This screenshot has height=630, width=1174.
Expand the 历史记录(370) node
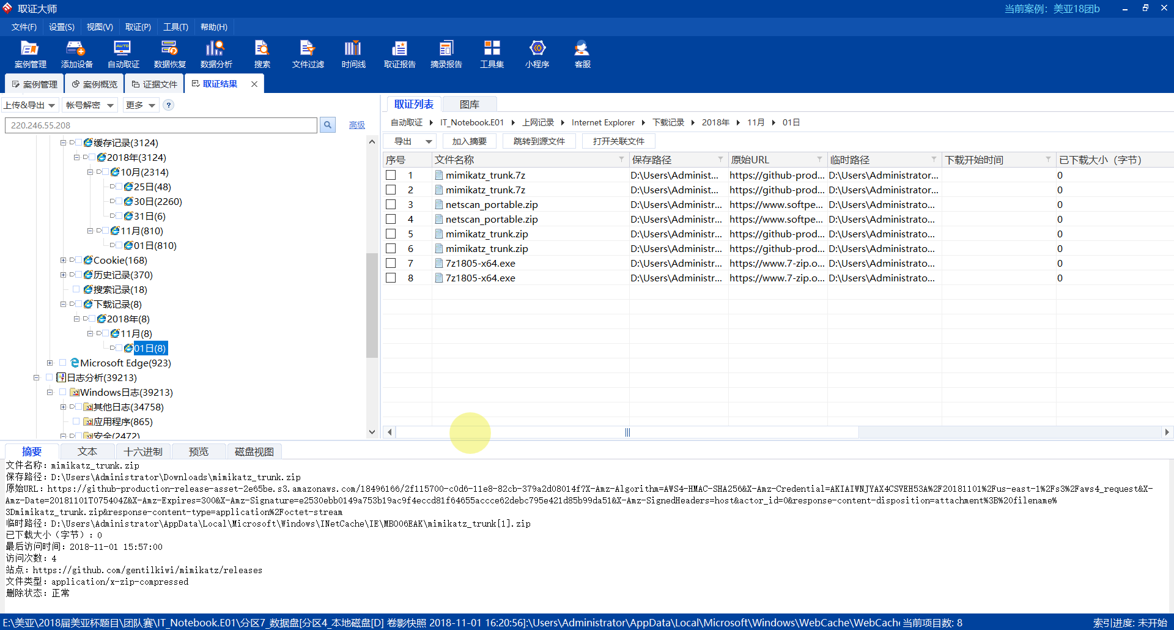[x=63, y=275]
